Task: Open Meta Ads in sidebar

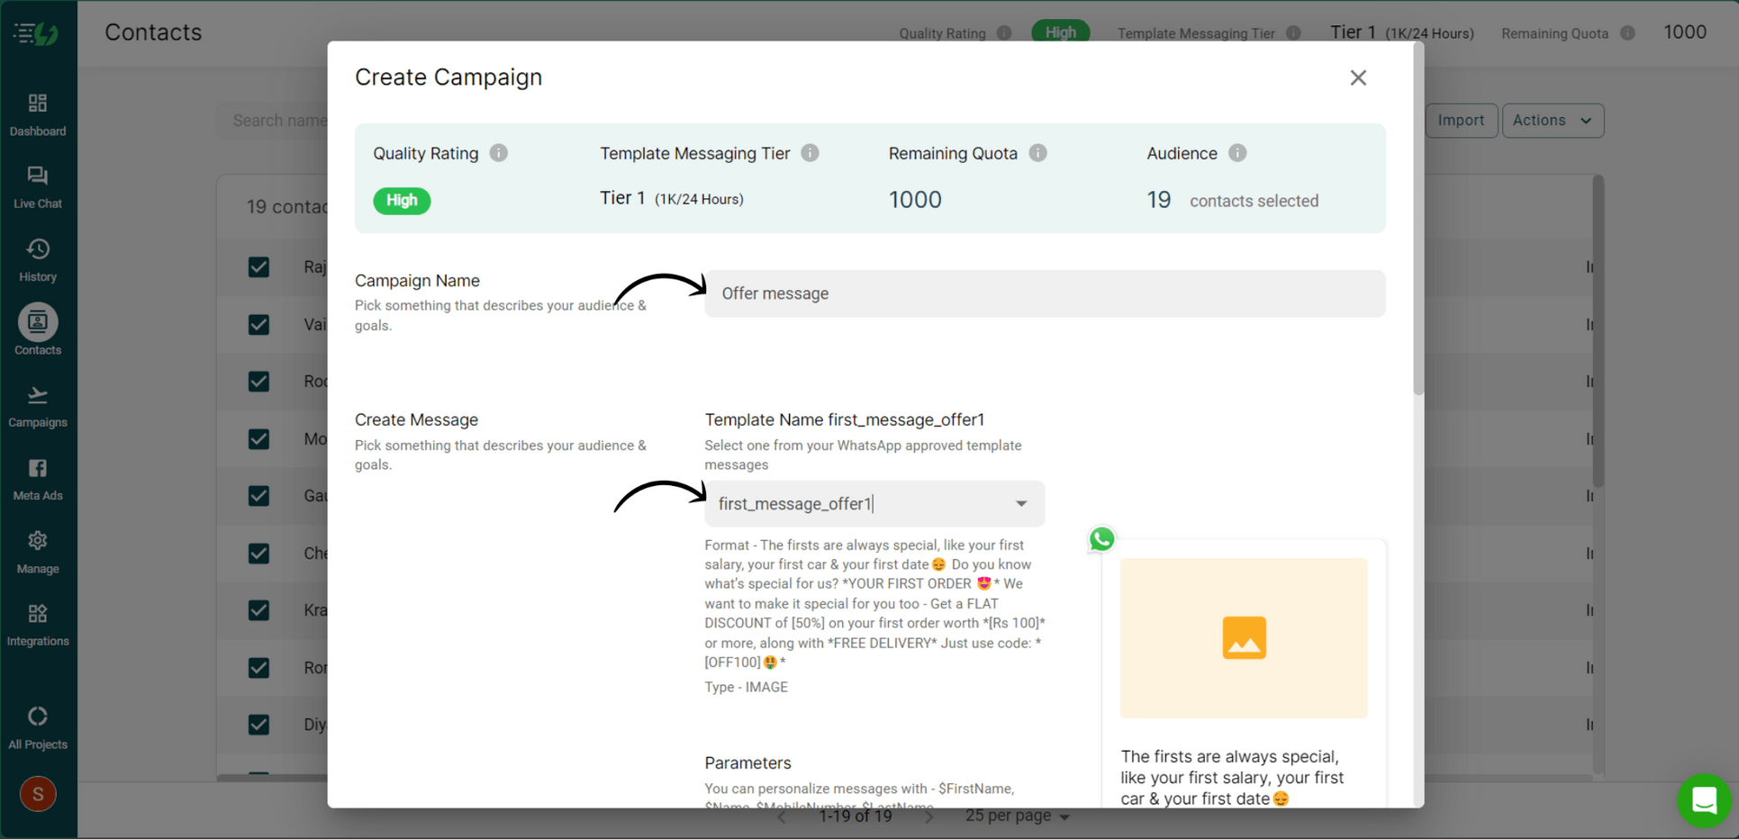Action: point(38,479)
